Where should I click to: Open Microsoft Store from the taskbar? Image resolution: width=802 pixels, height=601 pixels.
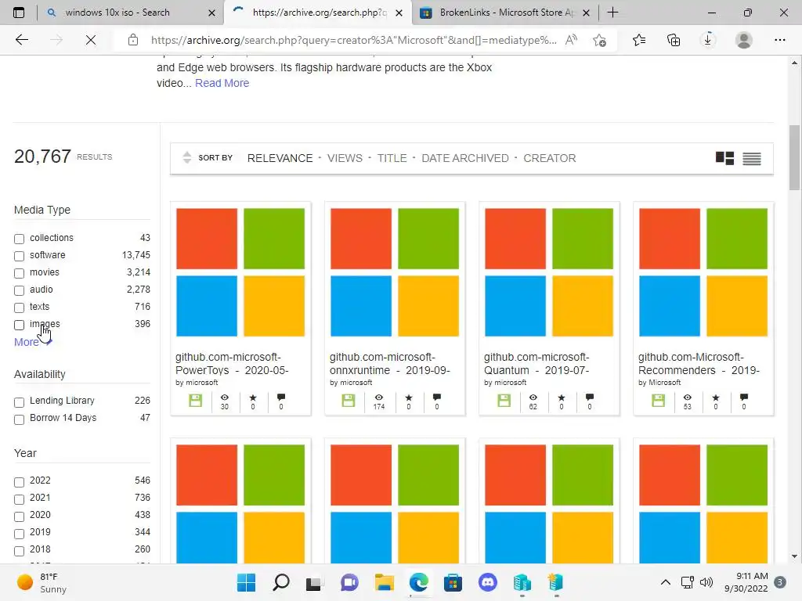click(x=453, y=582)
